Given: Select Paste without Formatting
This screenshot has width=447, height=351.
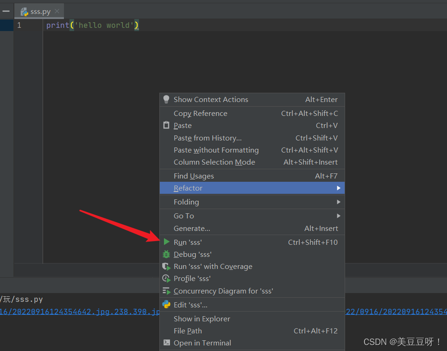Looking at the screenshot, I should 252,150.
